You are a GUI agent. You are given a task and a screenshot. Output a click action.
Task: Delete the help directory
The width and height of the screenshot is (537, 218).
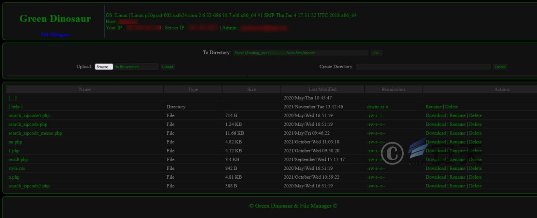[452, 107]
